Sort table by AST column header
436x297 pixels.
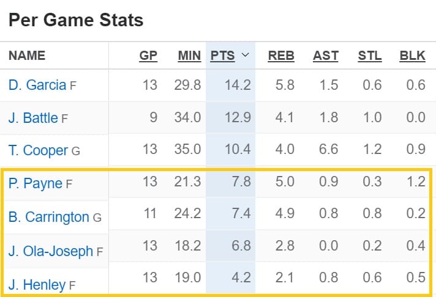[326, 56]
